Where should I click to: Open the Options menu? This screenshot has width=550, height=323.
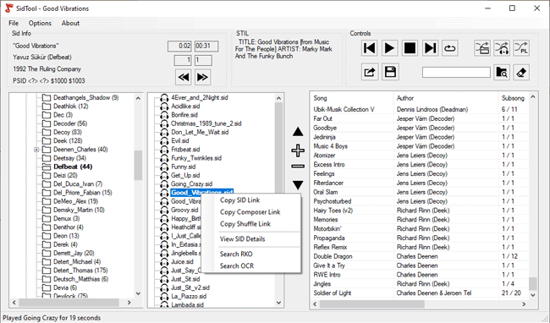[40, 23]
